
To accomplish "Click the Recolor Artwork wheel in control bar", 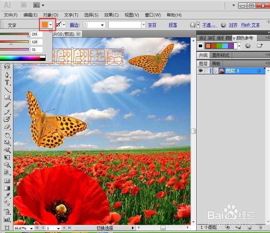I will point(223,25).
